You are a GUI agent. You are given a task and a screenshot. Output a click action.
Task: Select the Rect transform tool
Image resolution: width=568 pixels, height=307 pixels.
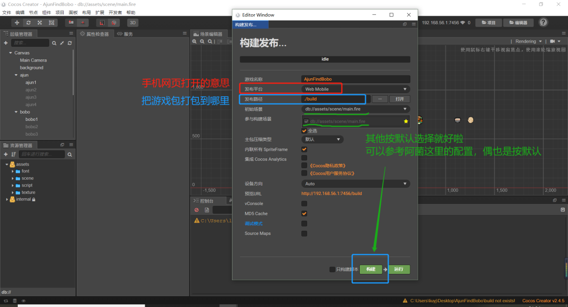click(x=52, y=23)
